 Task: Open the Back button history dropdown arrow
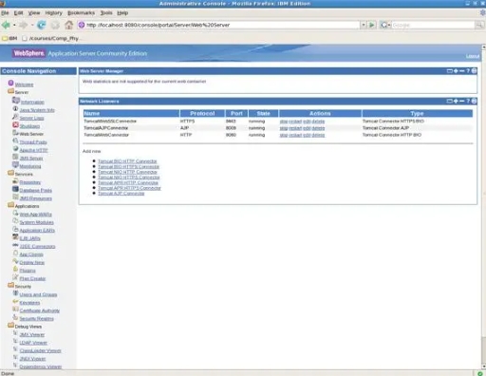[x=14, y=25]
